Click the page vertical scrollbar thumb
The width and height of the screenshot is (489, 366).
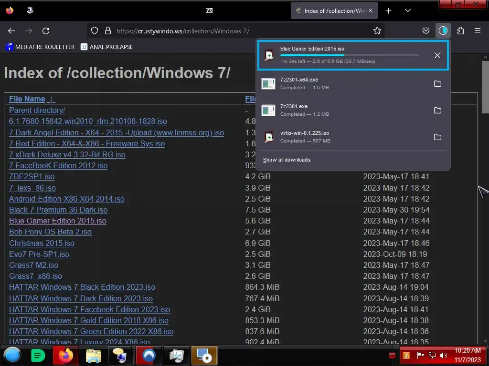coord(485,87)
